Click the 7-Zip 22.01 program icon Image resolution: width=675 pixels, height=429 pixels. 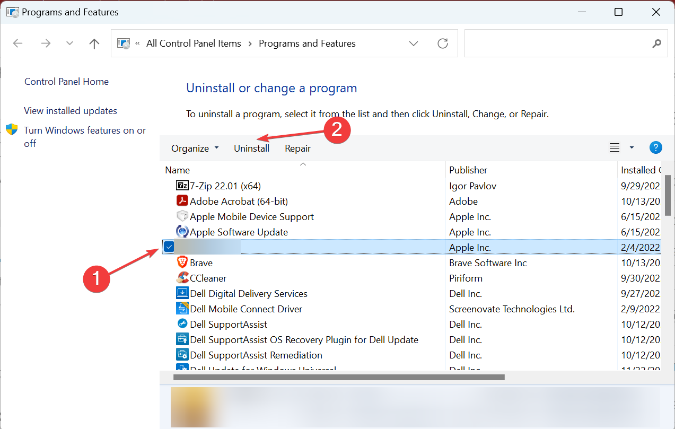(182, 186)
